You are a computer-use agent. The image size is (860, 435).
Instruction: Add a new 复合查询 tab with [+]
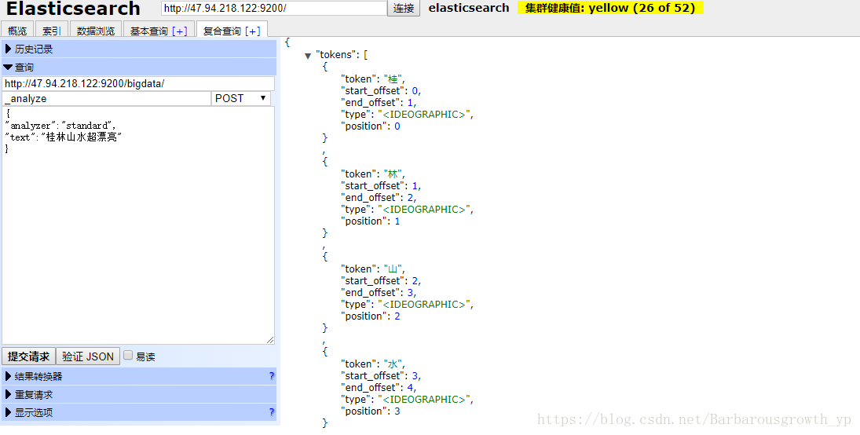(253, 31)
